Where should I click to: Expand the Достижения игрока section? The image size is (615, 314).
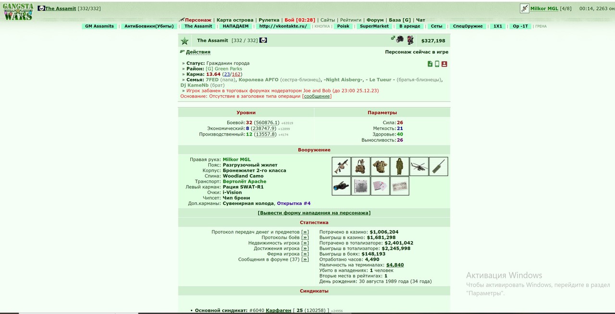pyautogui.click(x=305, y=249)
